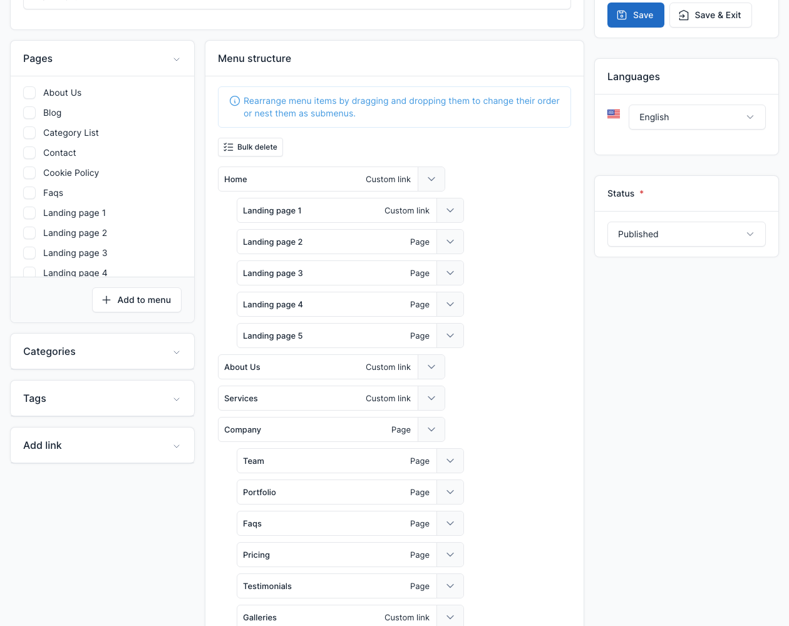Image resolution: width=789 pixels, height=626 pixels.
Task: Click the Bulk delete button
Action: [x=250, y=147]
